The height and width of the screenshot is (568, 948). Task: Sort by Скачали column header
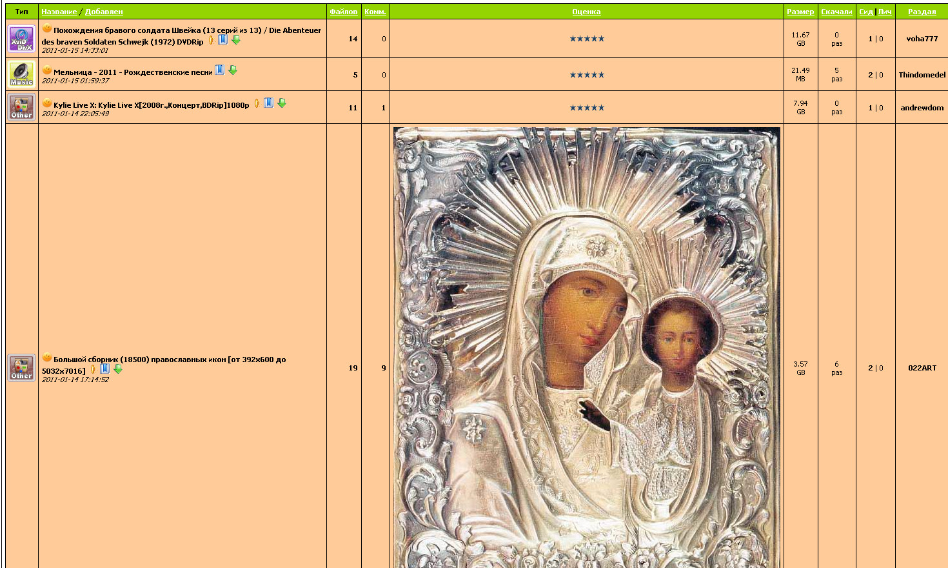(x=836, y=12)
